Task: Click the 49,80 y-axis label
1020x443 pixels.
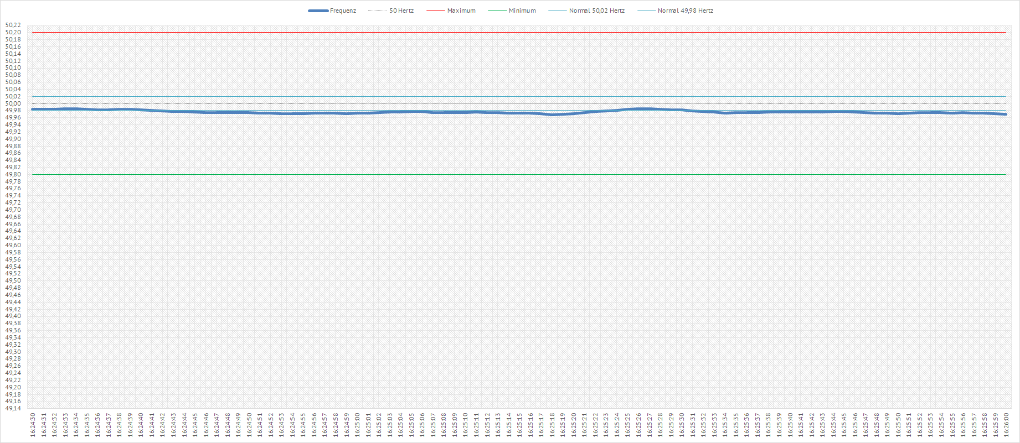Action: point(13,174)
